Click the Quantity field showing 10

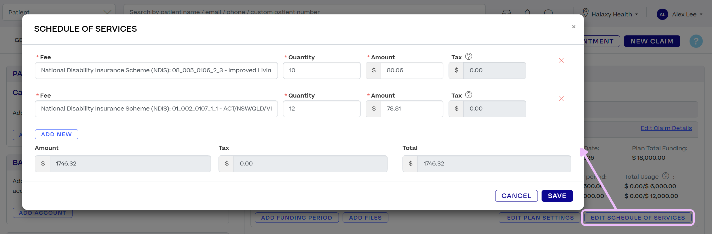[322, 71]
